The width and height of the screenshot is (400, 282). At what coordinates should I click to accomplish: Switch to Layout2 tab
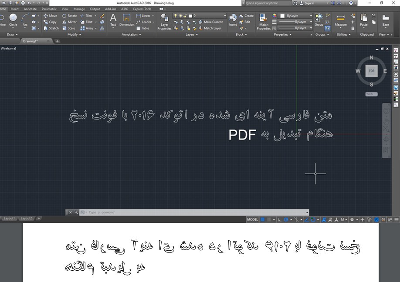pyautogui.click(x=26, y=219)
